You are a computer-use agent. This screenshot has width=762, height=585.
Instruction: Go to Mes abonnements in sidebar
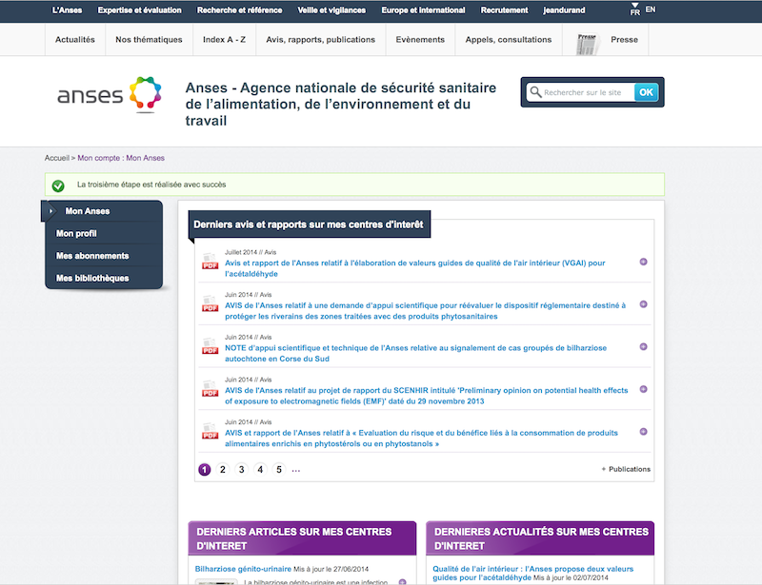tap(92, 256)
